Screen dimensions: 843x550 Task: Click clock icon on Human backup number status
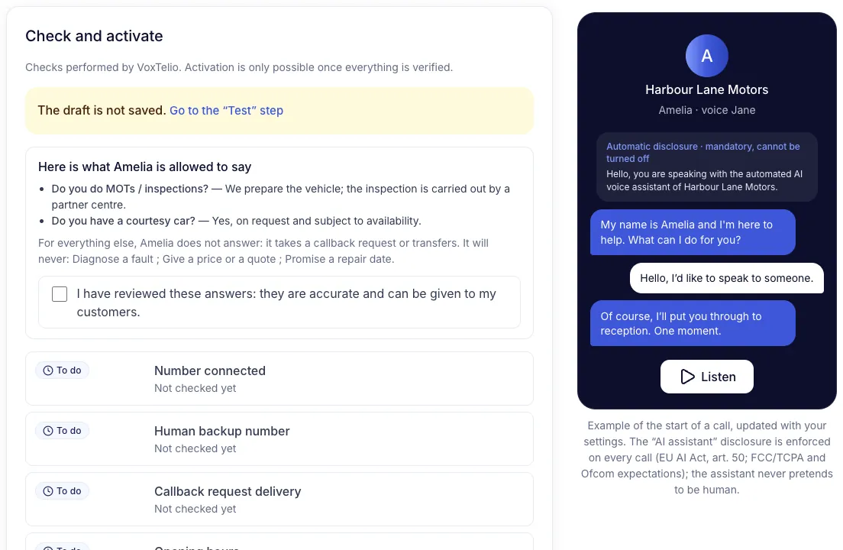(x=48, y=431)
